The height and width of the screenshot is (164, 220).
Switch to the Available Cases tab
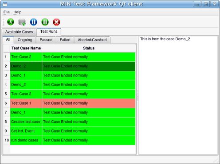pyautogui.click(x=19, y=32)
